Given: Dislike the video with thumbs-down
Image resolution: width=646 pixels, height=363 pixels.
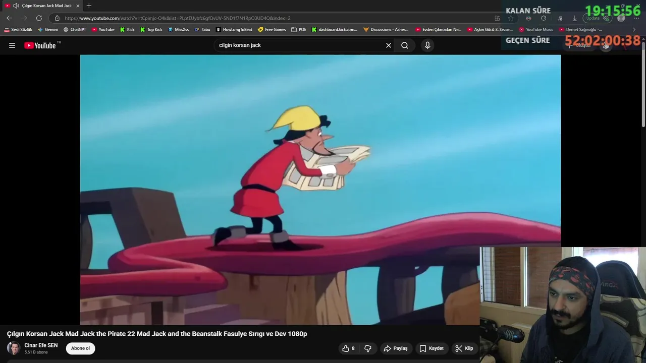Looking at the screenshot, I should coord(368,348).
